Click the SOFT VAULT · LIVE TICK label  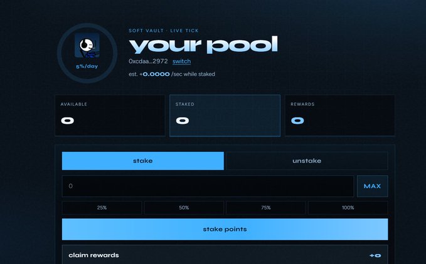tap(164, 31)
